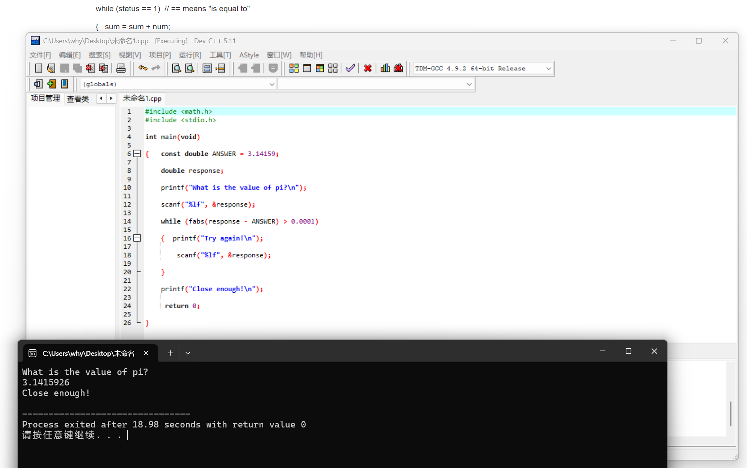The width and height of the screenshot is (747, 468).
Task: Switch to the 查看类 tab
Action: [x=78, y=99]
